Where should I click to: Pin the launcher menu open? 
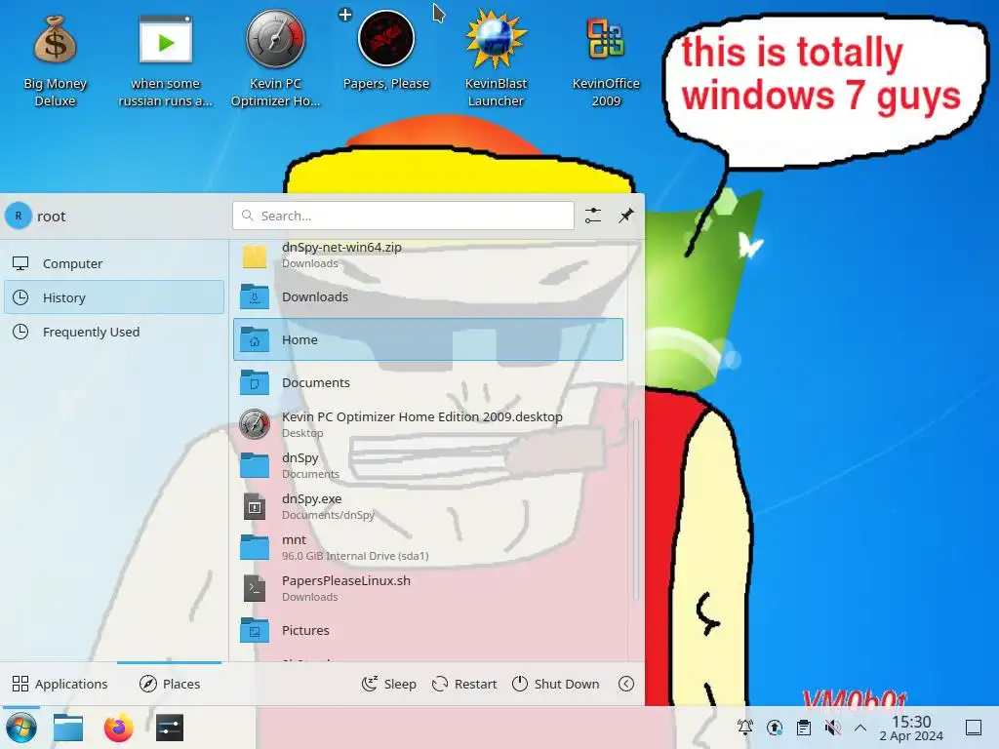[x=626, y=216]
